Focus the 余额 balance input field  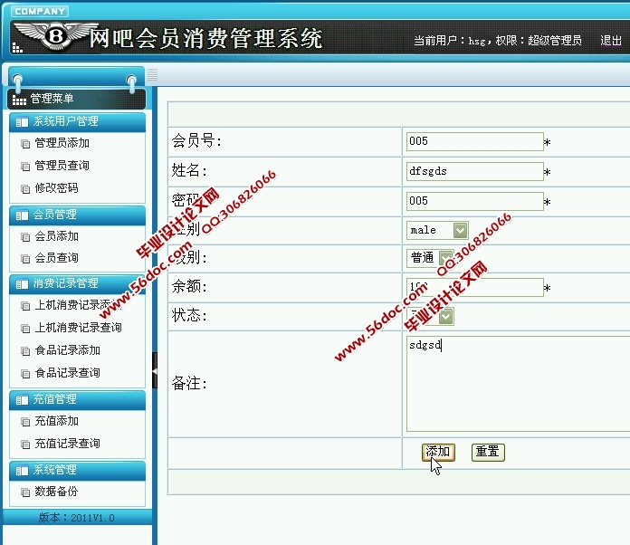pos(475,287)
